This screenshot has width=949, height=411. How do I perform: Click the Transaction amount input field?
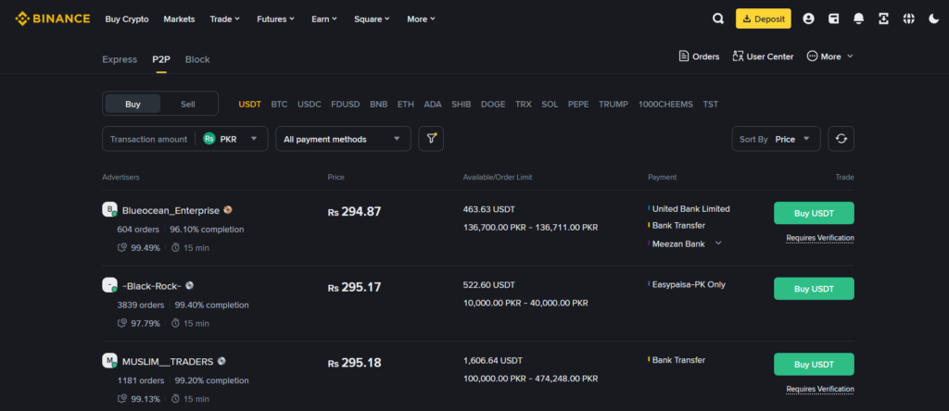pos(149,139)
